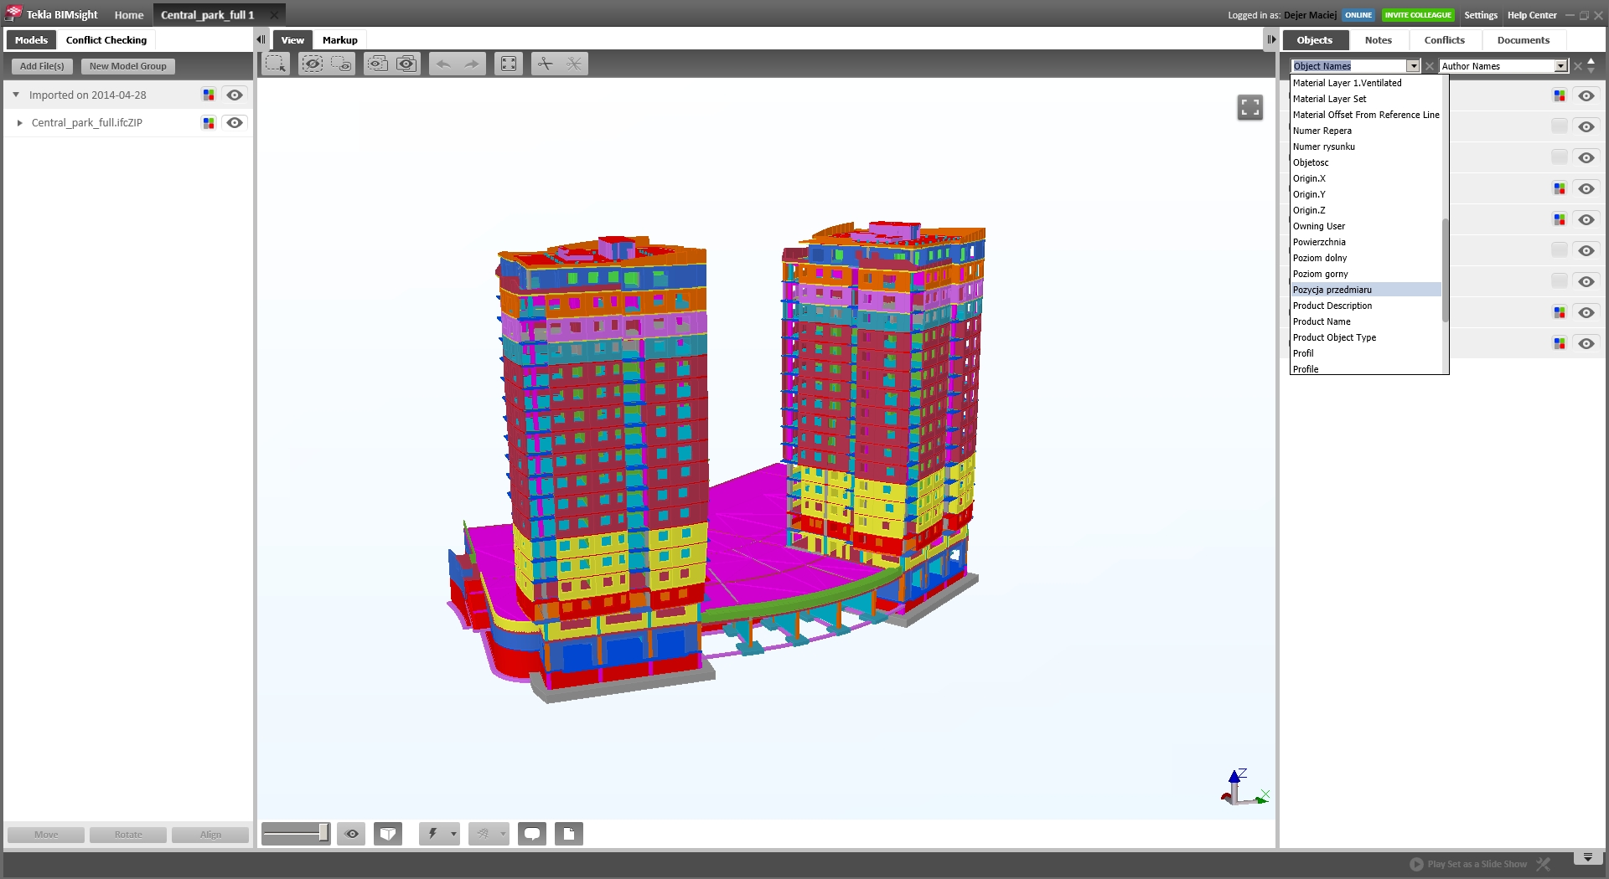Image resolution: width=1609 pixels, height=879 pixels.
Task: Click the fit-to-view toolbar icon
Action: [509, 64]
